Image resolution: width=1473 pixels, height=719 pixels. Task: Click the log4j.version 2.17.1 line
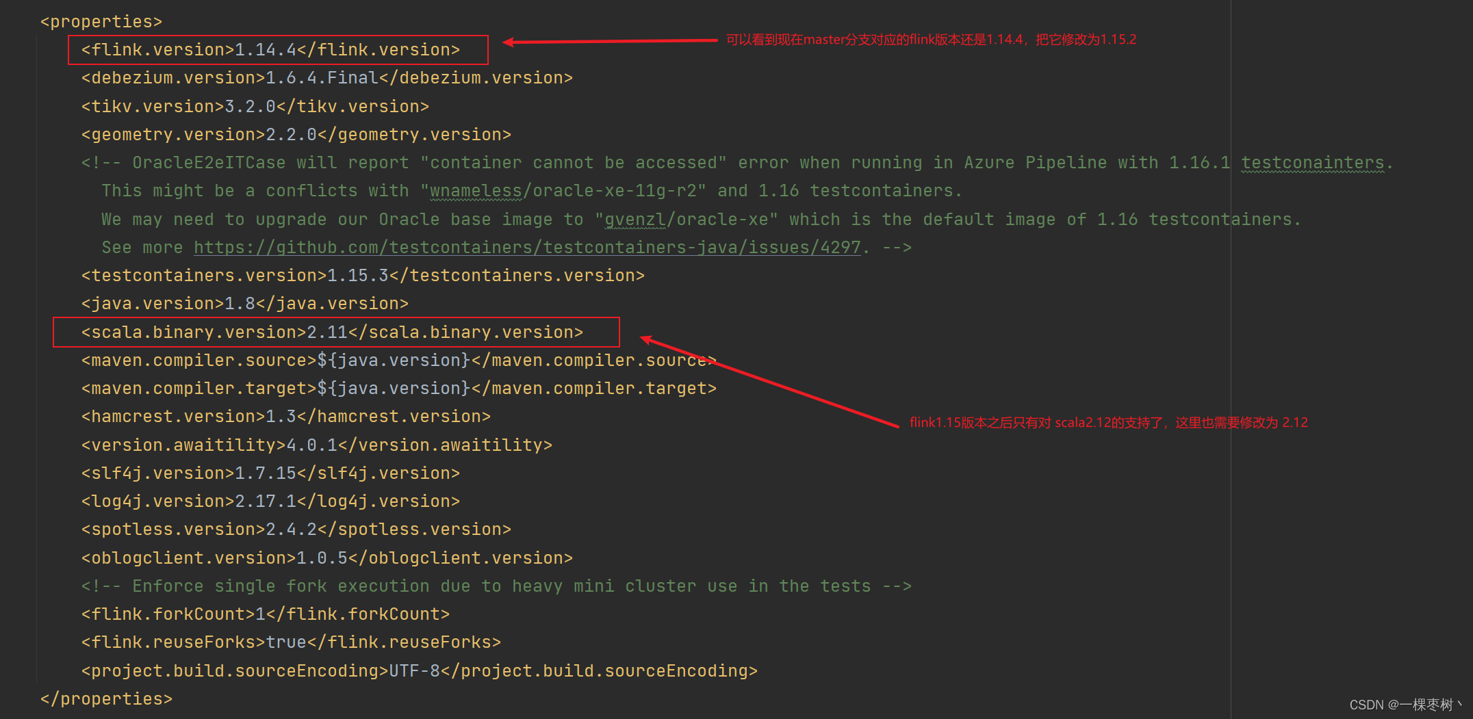270,501
